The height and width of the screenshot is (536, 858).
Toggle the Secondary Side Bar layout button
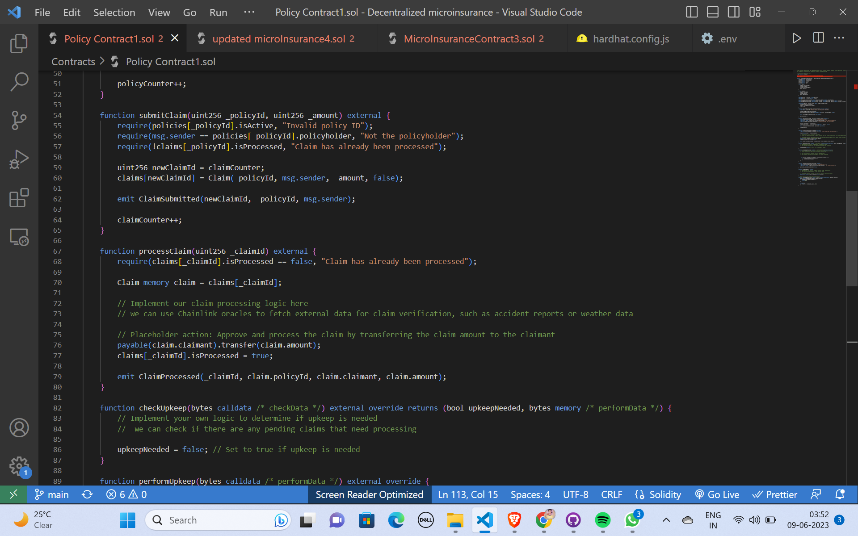[733, 12]
